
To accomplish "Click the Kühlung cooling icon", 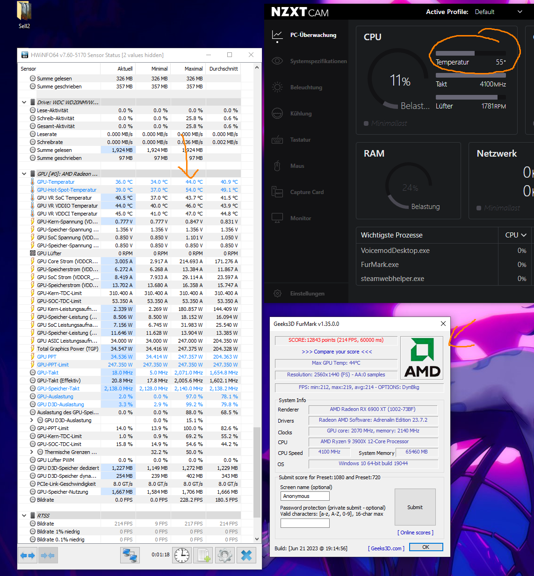I will [277, 114].
